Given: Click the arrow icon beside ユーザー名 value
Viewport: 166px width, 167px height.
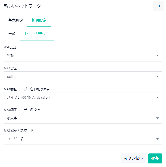Looking at the screenshot, I should point(158,139).
